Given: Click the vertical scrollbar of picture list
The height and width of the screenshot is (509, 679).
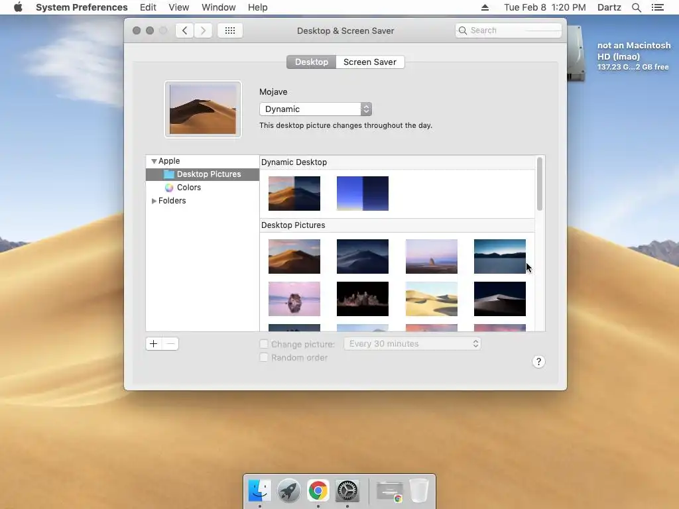Looking at the screenshot, I should tap(540, 184).
